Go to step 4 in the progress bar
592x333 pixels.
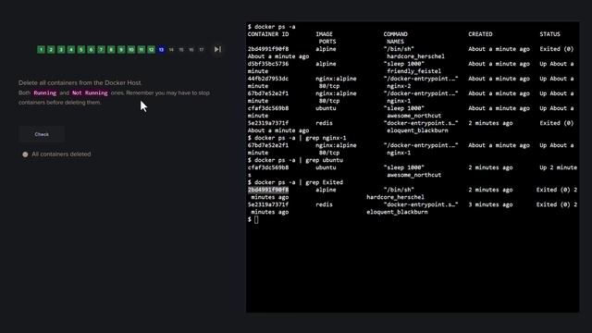click(x=71, y=49)
